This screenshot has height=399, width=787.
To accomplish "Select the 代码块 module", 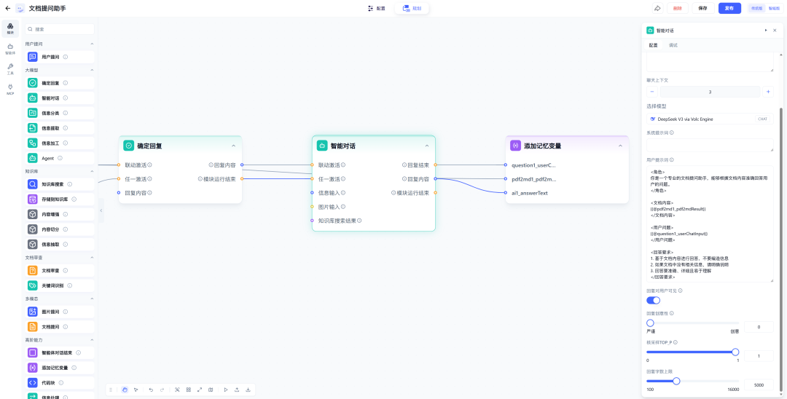I will [60, 382].
